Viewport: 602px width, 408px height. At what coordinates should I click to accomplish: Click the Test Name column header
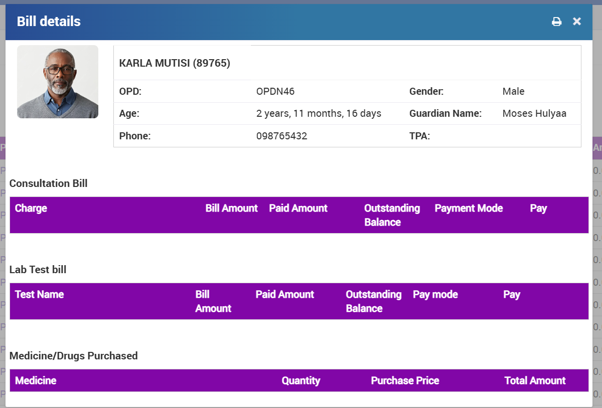pos(39,295)
